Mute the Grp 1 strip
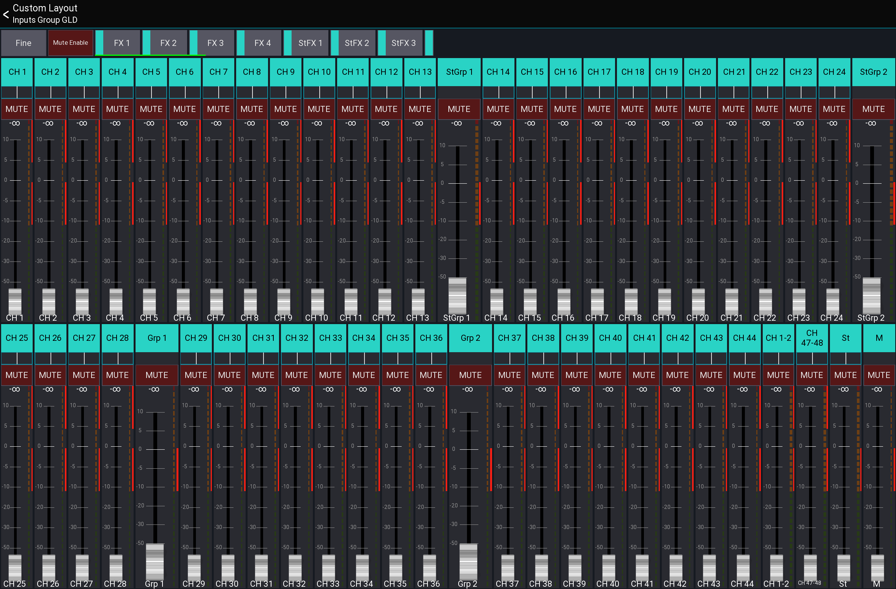896x589 pixels. (x=157, y=375)
